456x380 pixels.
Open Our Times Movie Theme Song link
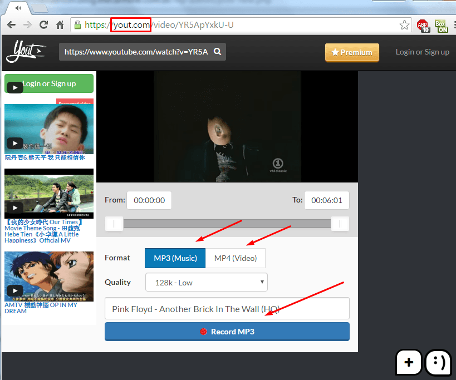pos(43,231)
